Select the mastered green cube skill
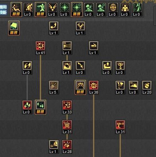Image resolution: width=156 pixels, height=157 pixels. (x=14, y=28)
